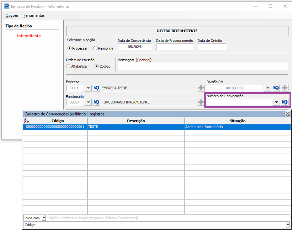Click the undo icon next to Empresa code
Image resolution: width=294 pixels, height=232 pixels.
(x=96, y=88)
